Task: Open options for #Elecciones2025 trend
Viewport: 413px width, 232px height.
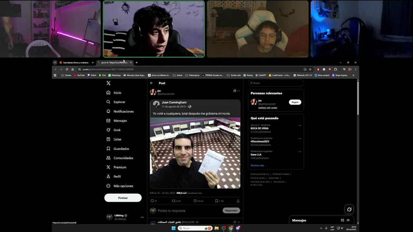Action: pos(300,139)
